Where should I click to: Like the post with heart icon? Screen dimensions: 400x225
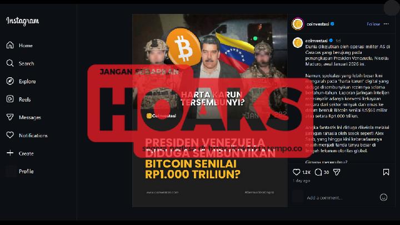coord(297,172)
